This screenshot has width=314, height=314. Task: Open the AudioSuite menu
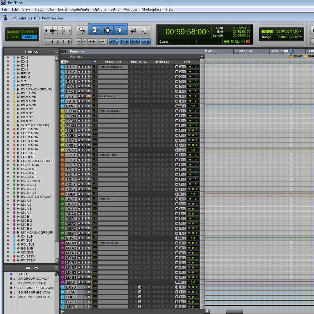tap(80, 10)
